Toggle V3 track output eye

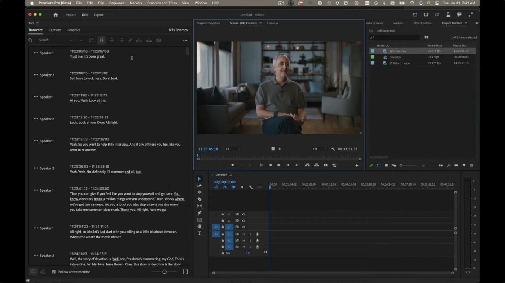243,214
